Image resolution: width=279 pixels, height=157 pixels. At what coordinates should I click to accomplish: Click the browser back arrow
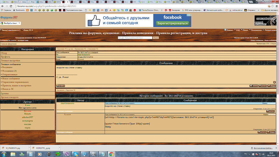pos(2,6)
